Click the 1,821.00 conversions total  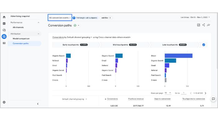[114, 106]
